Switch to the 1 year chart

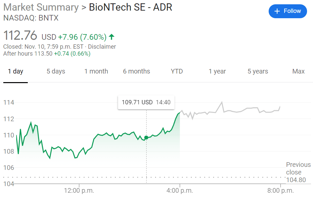tap(217, 71)
